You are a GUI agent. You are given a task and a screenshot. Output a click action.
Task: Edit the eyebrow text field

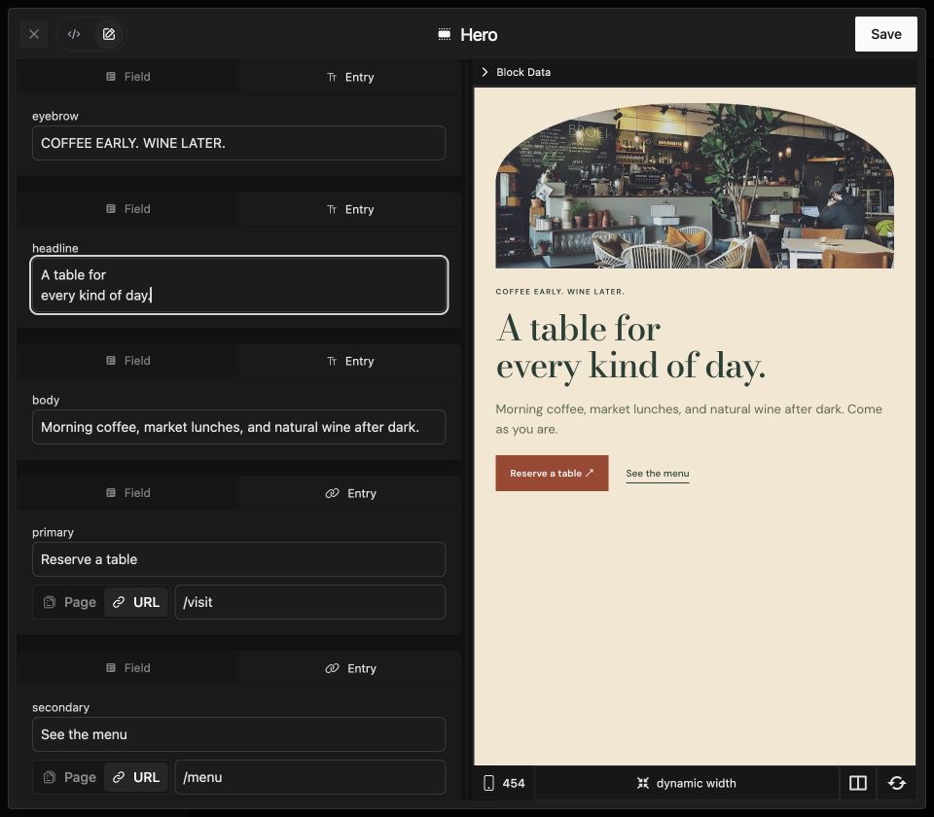click(239, 143)
